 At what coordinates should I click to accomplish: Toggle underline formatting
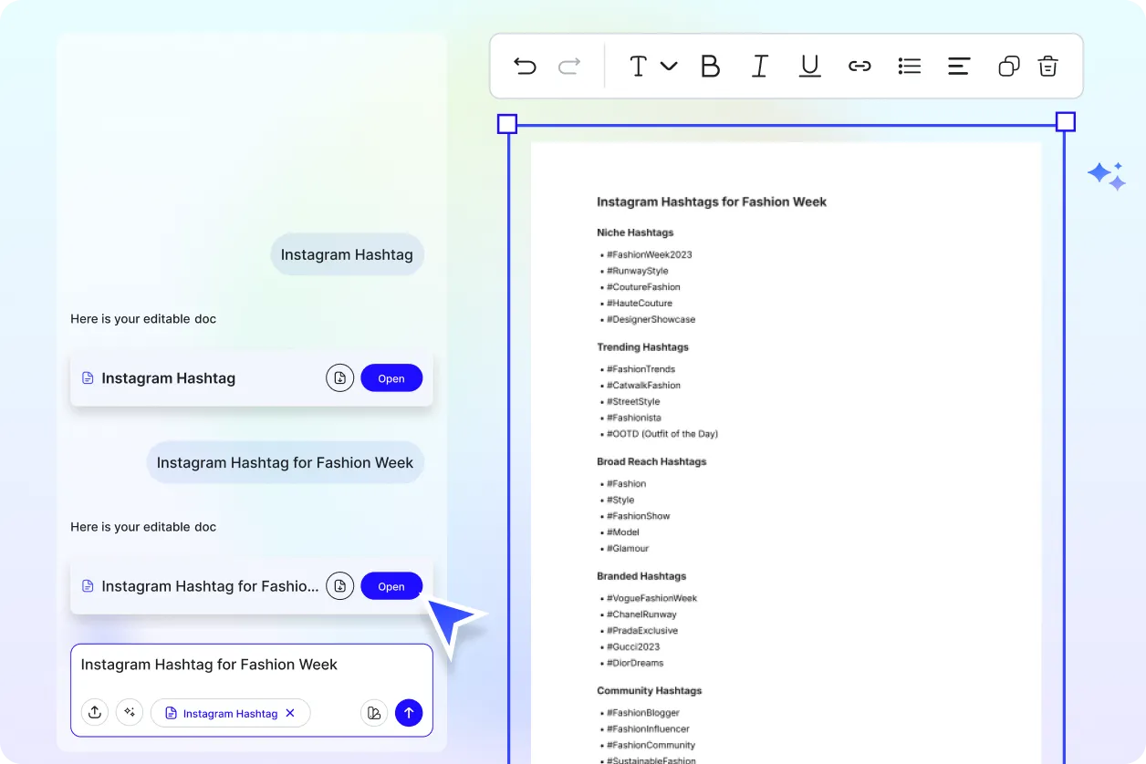point(809,66)
